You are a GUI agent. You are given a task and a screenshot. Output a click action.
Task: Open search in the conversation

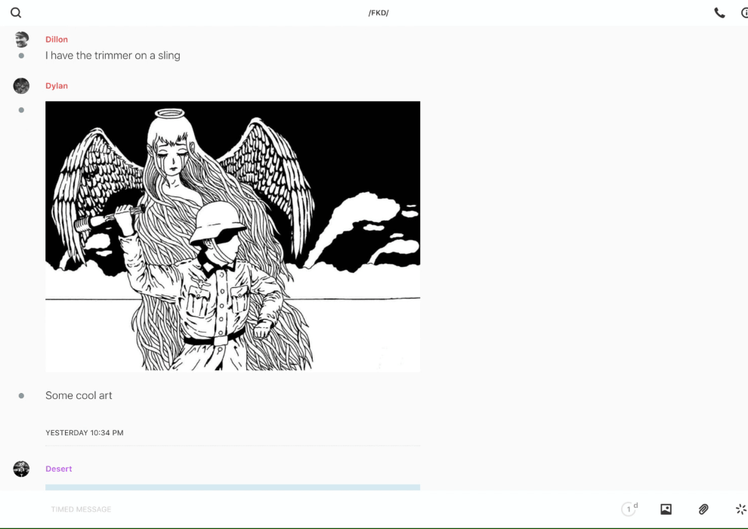pos(16,13)
